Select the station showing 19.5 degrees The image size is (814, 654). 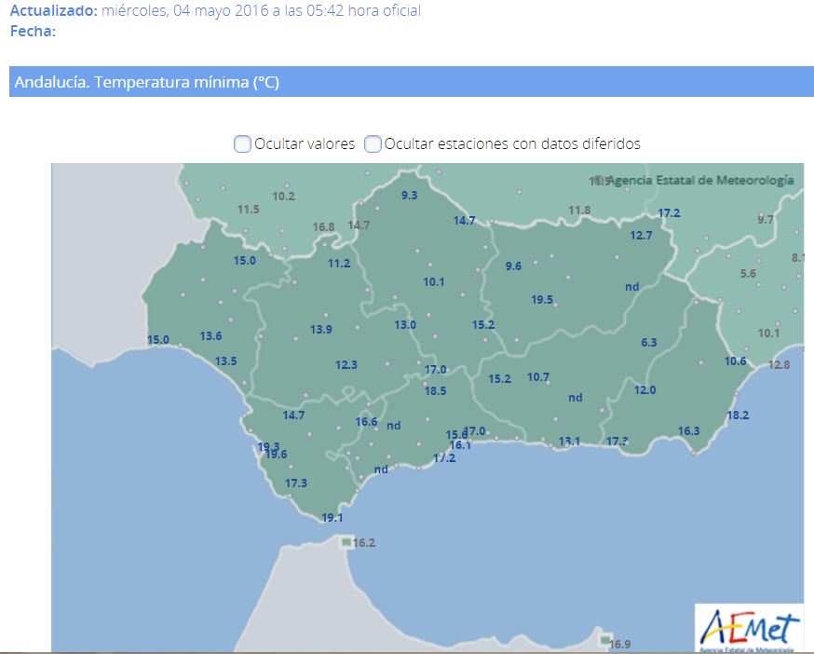542,300
